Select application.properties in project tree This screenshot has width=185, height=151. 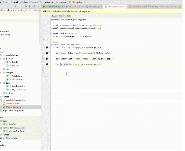(x=13, y=110)
